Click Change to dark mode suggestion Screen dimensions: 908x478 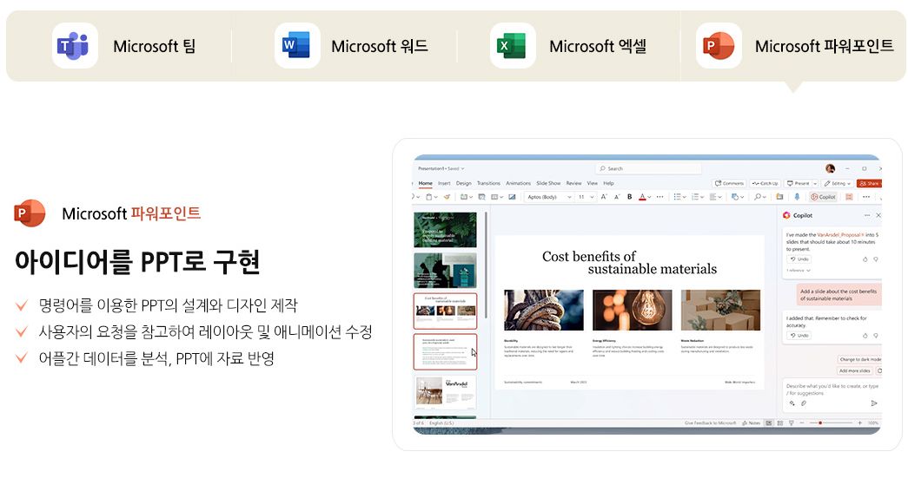click(859, 359)
